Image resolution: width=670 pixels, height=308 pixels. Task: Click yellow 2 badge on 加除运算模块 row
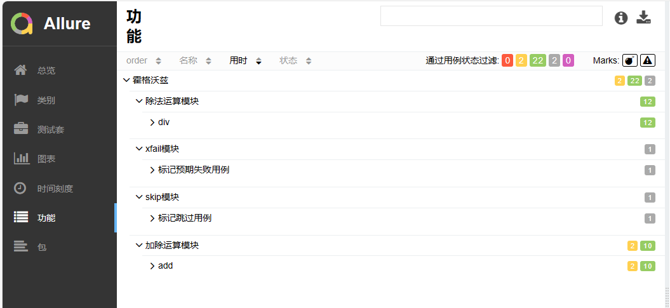632,246
